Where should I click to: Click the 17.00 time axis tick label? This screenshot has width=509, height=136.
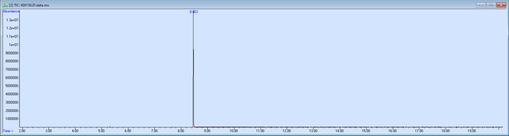point(419,131)
